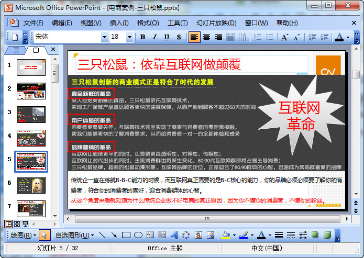Apply formatting toolbar Font Color
Viewport: 364px width, 258px height.
click(x=339, y=37)
